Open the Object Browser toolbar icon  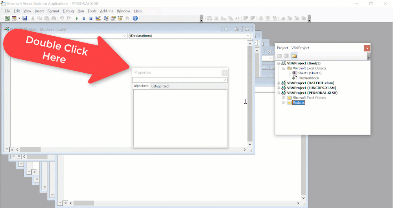click(120, 18)
